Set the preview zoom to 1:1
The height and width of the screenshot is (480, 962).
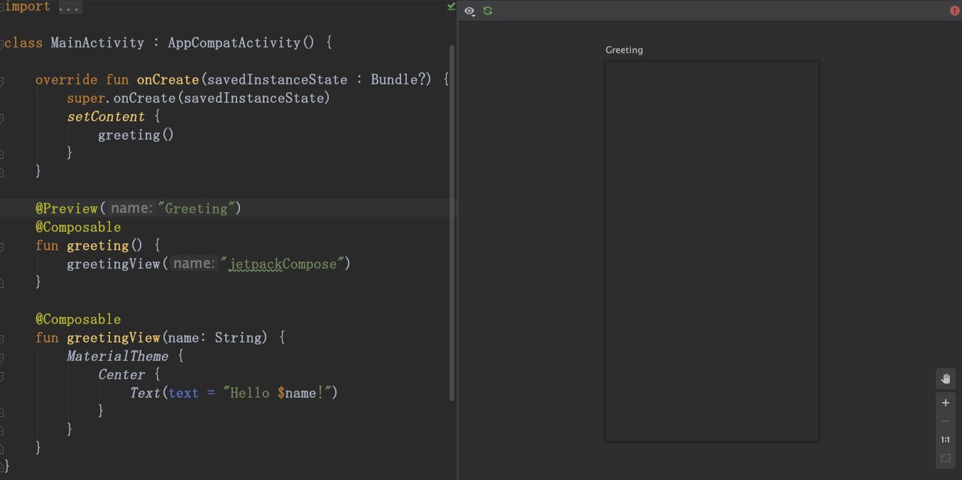945,440
